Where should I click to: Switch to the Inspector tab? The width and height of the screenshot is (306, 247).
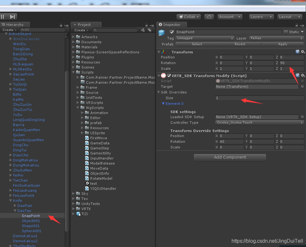pos(172,25)
